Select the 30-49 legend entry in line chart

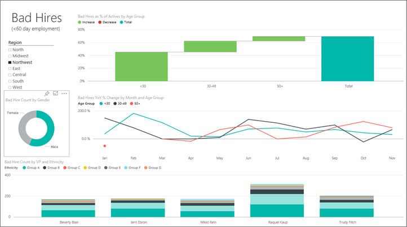(120, 104)
